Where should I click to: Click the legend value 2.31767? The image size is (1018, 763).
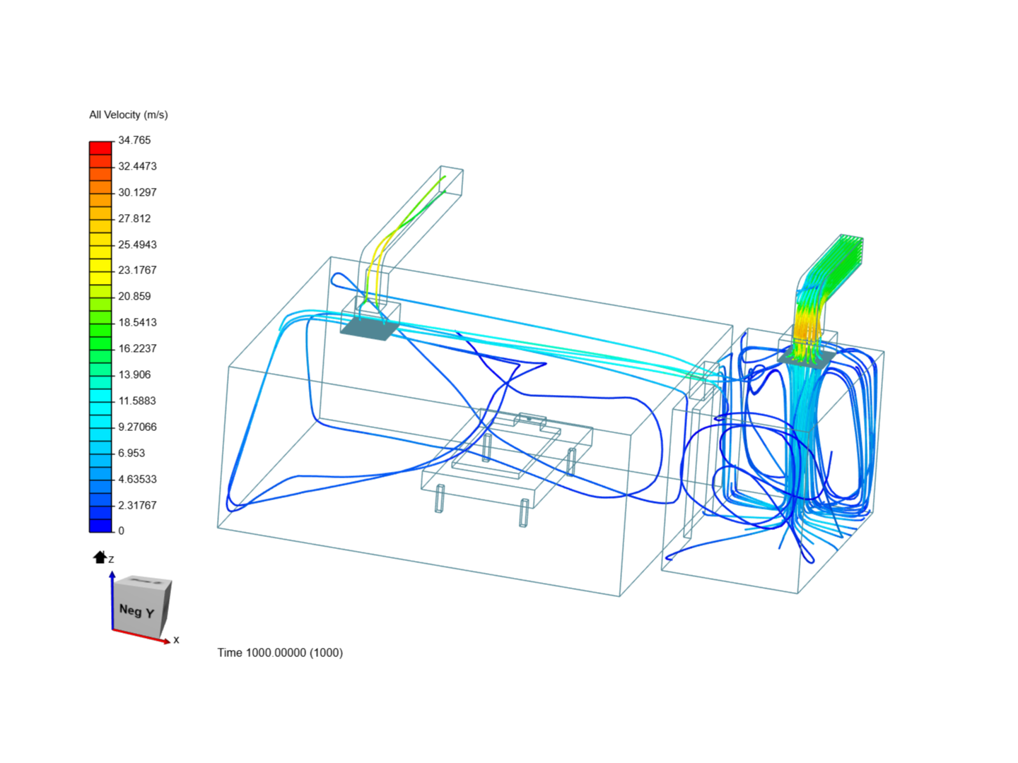tap(137, 505)
